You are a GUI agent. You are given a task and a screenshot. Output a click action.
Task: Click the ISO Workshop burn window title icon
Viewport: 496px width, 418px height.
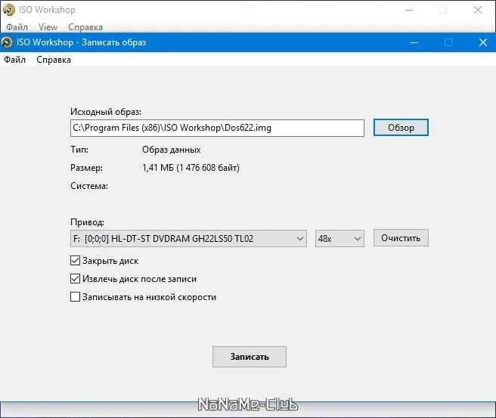(7, 42)
